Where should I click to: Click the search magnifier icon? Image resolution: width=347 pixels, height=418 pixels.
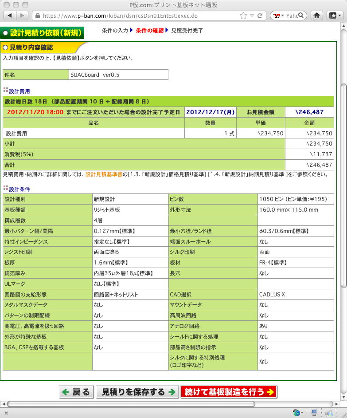[300, 16]
